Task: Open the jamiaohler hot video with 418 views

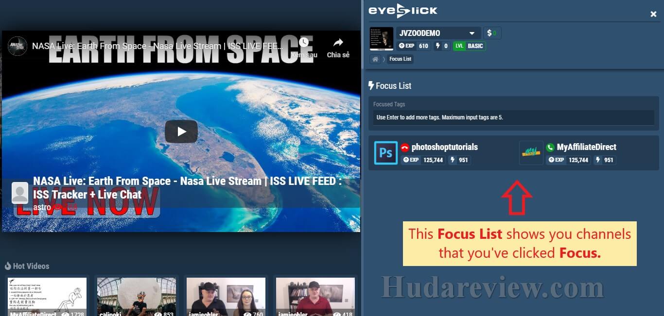Action: pyautogui.click(x=315, y=297)
